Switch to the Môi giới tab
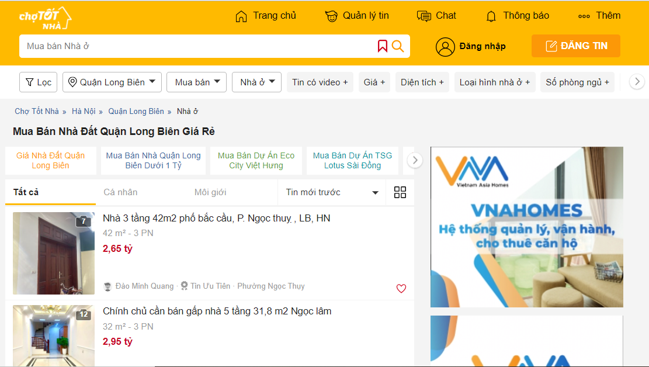The width and height of the screenshot is (649, 367). (x=210, y=192)
